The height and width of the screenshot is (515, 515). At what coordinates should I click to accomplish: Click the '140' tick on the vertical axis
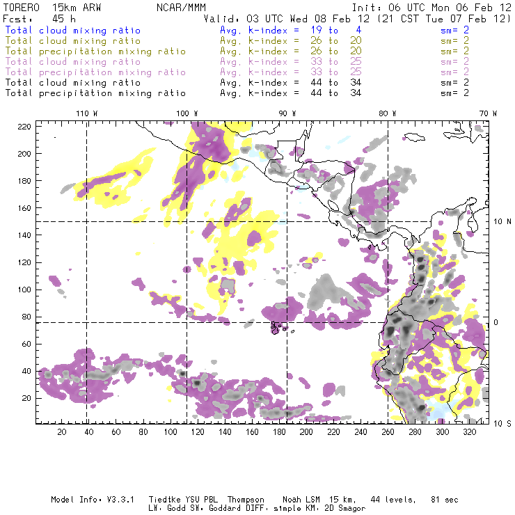click(x=24, y=235)
